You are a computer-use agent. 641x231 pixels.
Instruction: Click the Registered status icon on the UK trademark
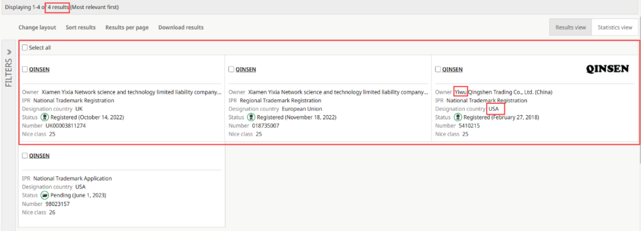[x=45, y=118]
